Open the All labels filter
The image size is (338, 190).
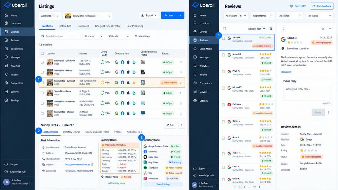119,36
